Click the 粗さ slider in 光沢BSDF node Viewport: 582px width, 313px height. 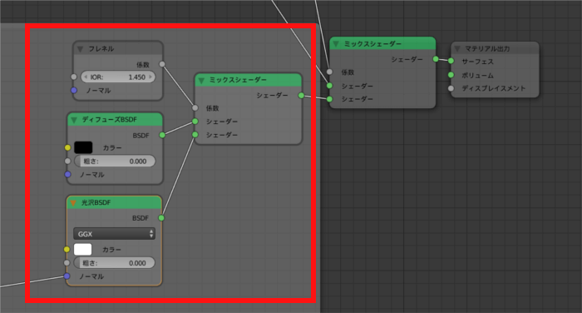115,263
